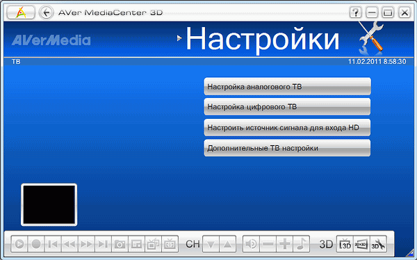Fast forward using the double-right arrow button
The image size is (417, 260).
[86, 244]
